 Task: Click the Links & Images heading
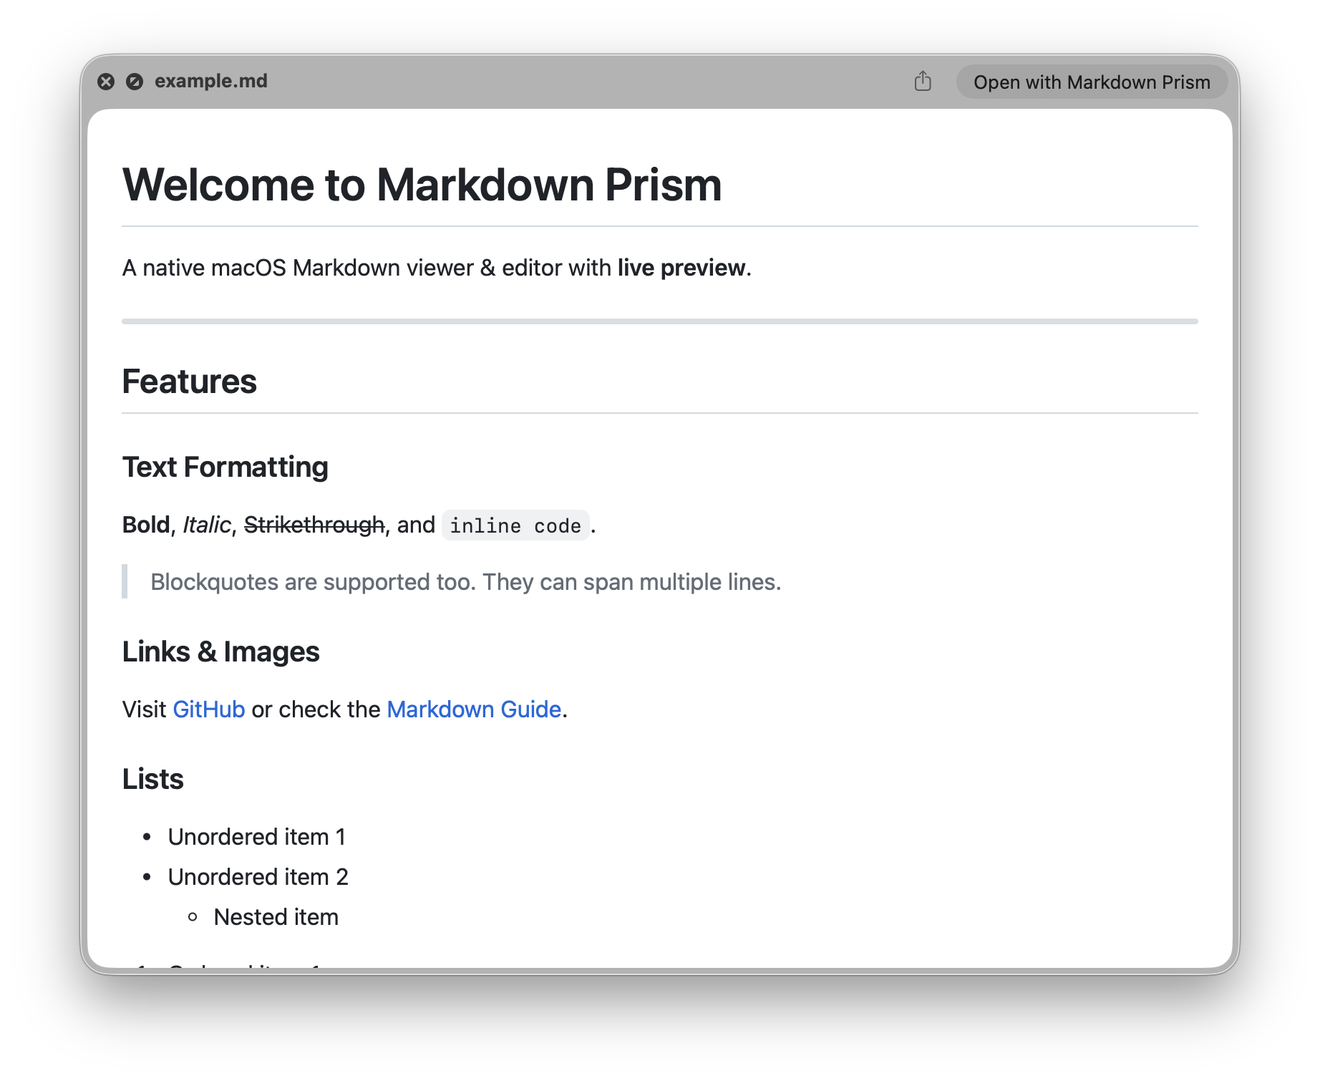[x=220, y=651]
